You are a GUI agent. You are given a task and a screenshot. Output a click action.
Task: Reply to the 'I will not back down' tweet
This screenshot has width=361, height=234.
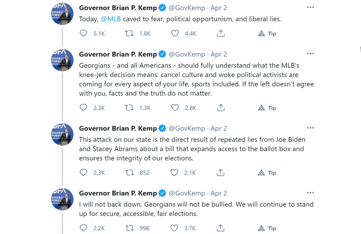(x=84, y=228)
